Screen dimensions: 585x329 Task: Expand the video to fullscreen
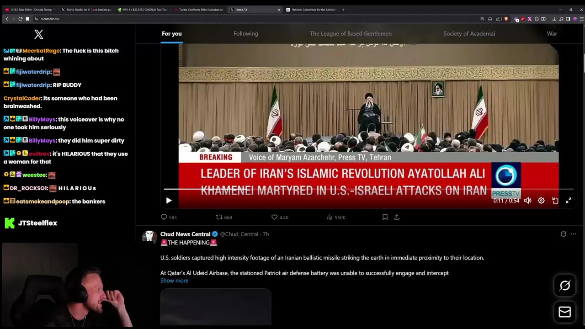pos(569,201)
